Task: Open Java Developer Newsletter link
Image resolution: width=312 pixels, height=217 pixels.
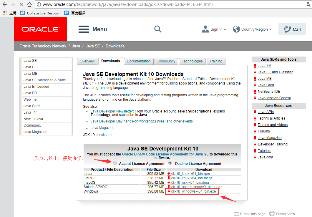Action: [112, 111]
